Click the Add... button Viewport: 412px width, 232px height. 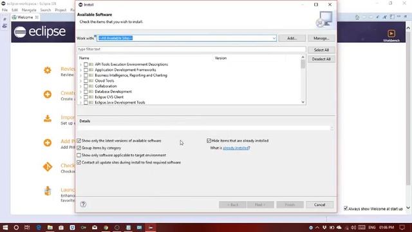point(292,38)
